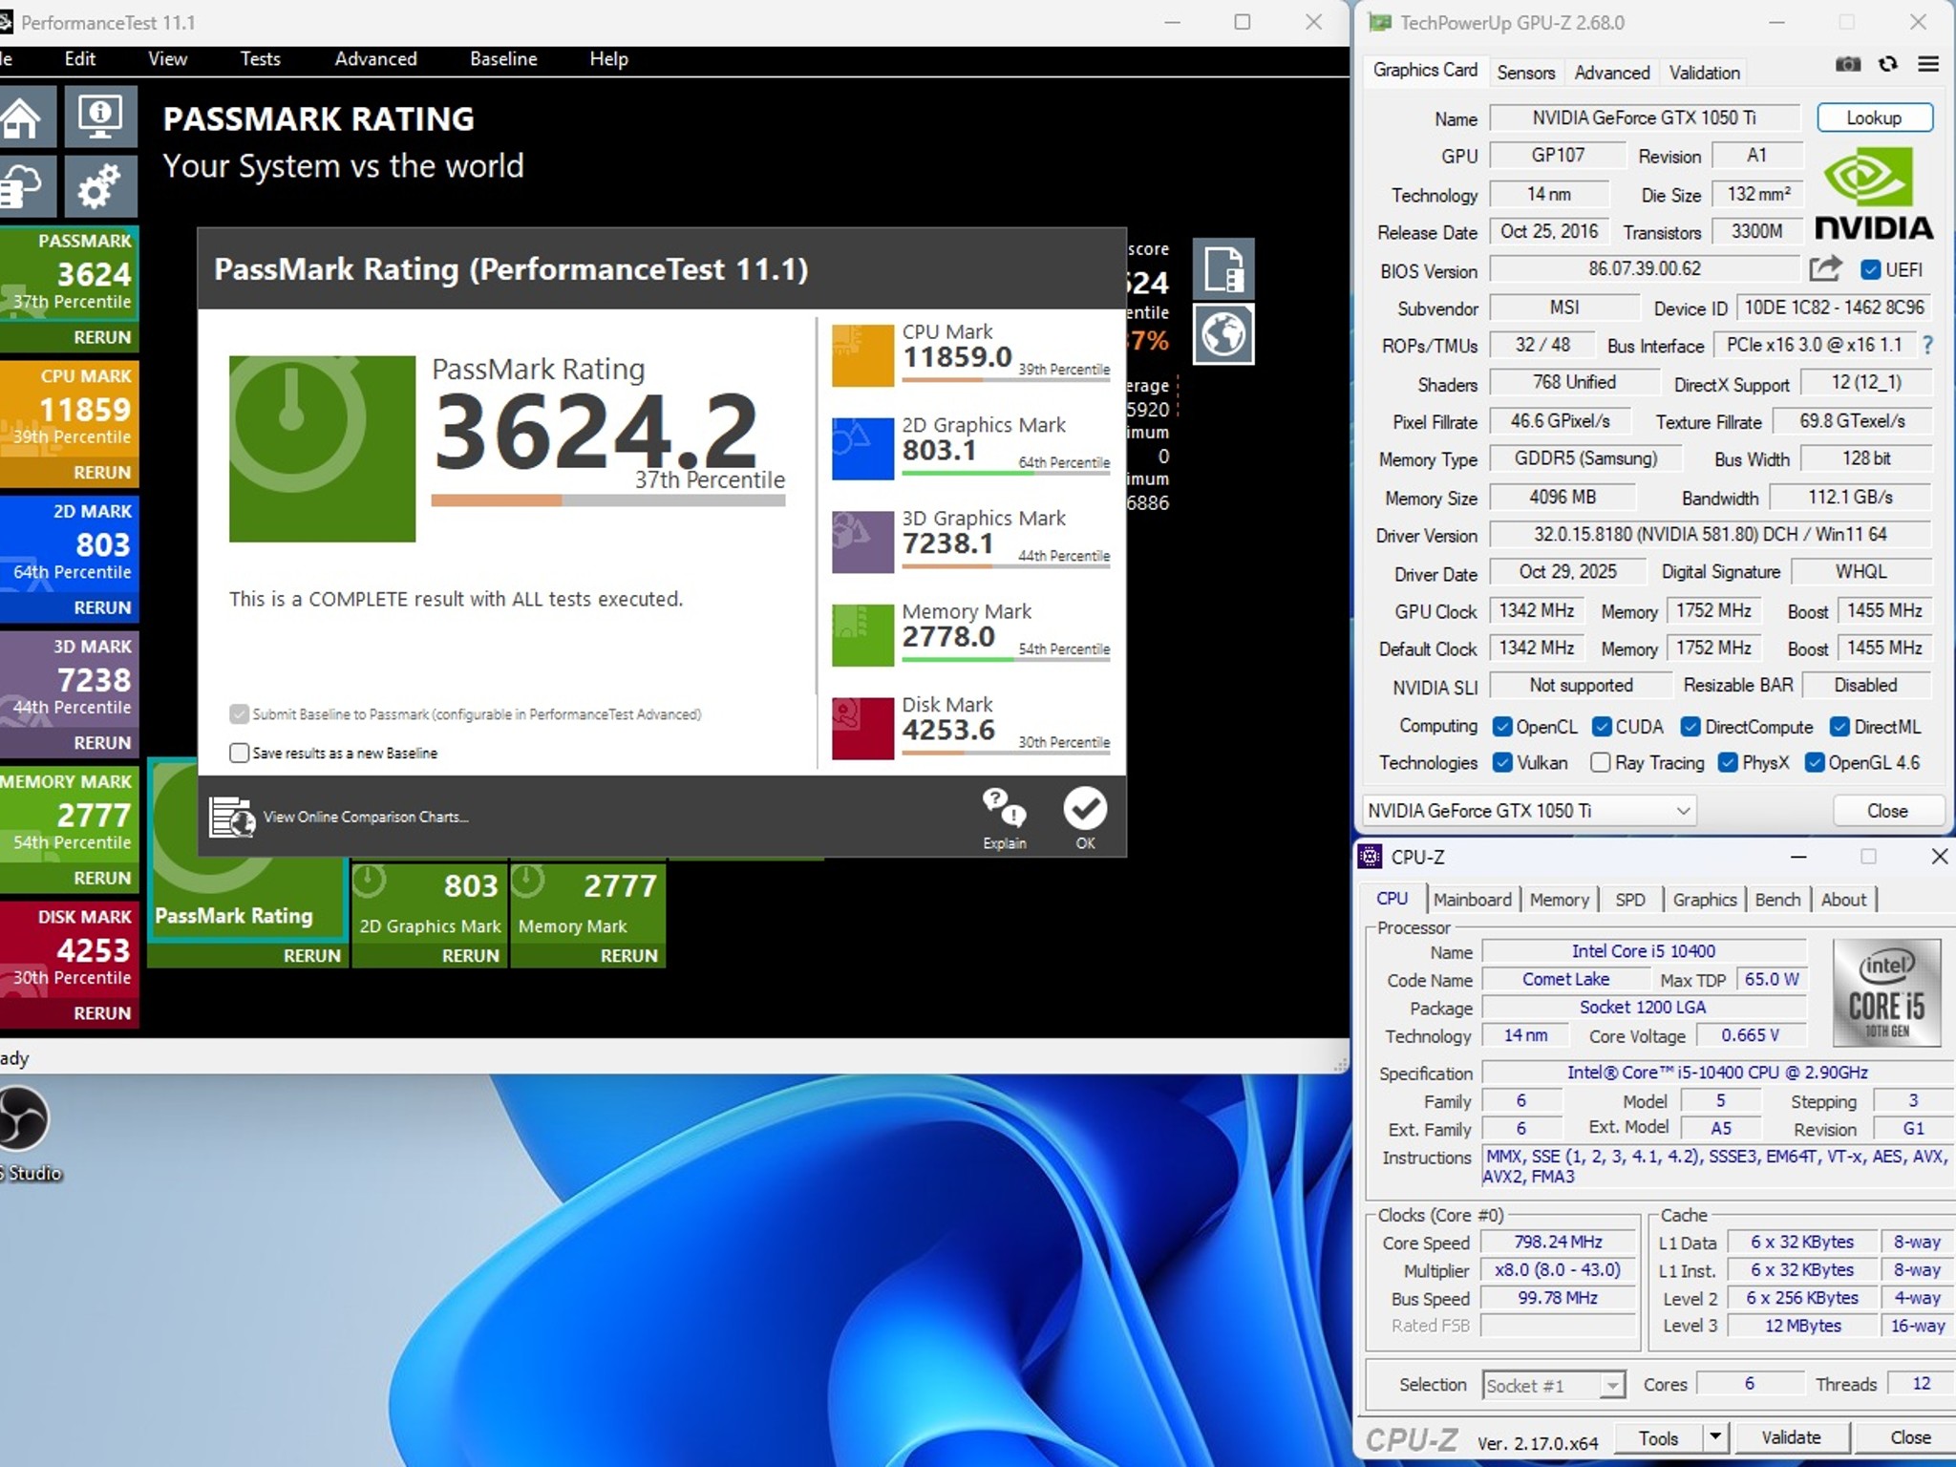Viewport: 1956px width, 1467px height.
Task: Toggle the OpenCL checkbox
Action: (x=1502, y=727)
